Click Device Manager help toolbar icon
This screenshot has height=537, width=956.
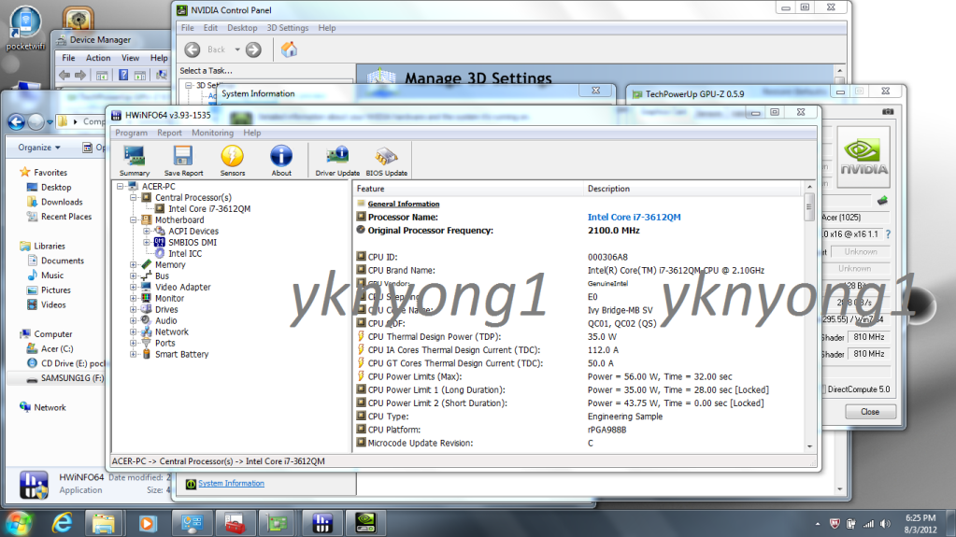[x=123, y=75]
